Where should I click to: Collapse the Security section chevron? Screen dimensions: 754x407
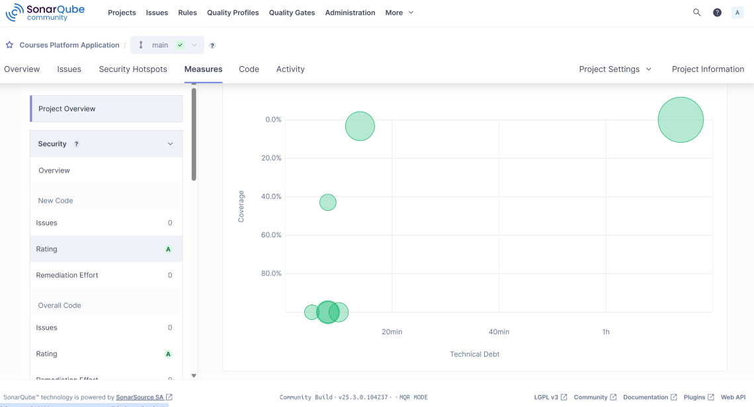click(170, 144)
